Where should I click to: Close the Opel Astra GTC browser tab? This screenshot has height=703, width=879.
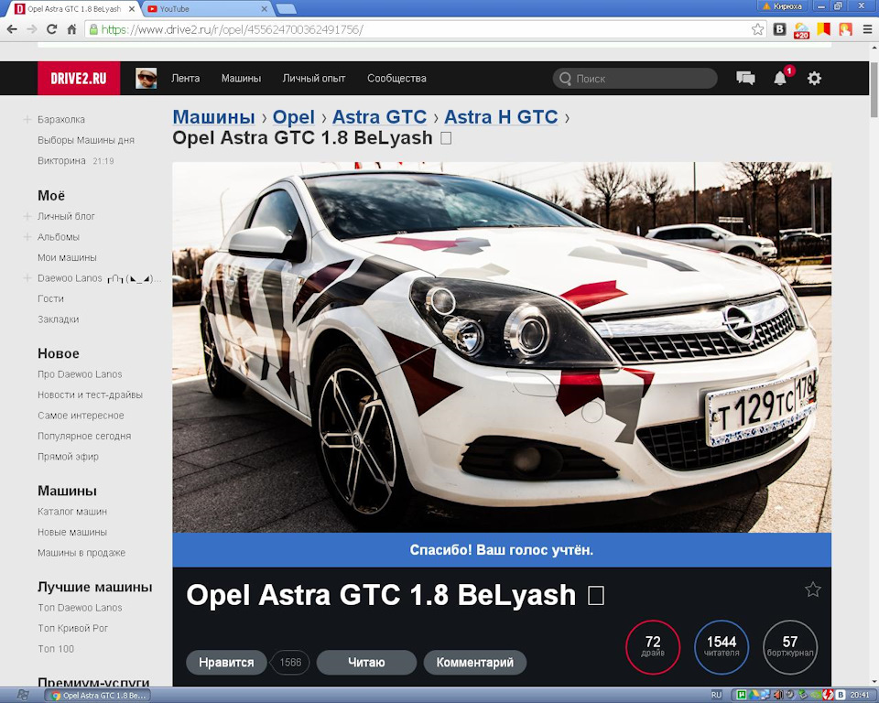pos(132,9)
